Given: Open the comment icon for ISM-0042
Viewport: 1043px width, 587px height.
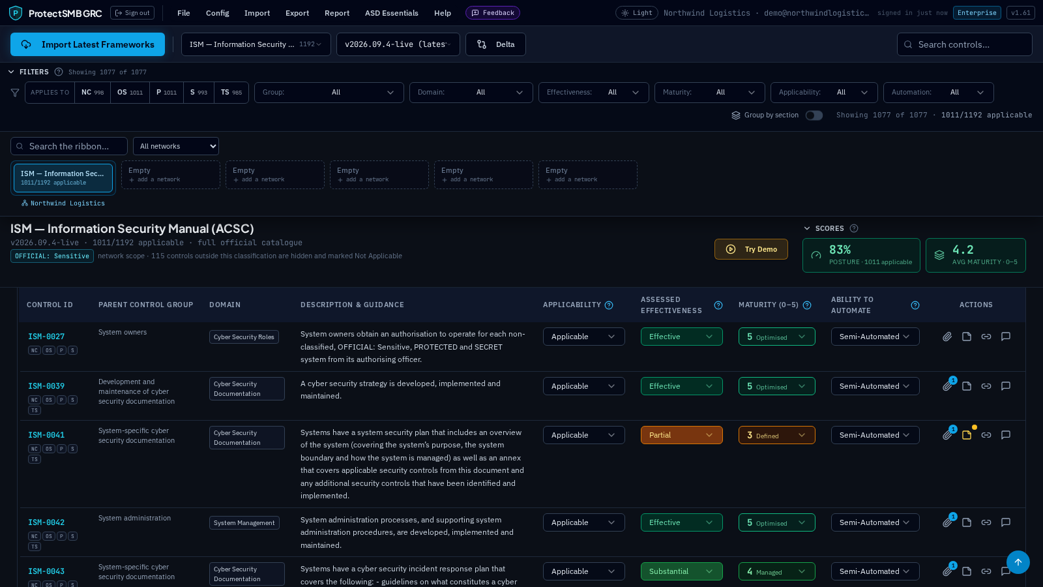Looking at the screenshot, I should click(1006, 522).
